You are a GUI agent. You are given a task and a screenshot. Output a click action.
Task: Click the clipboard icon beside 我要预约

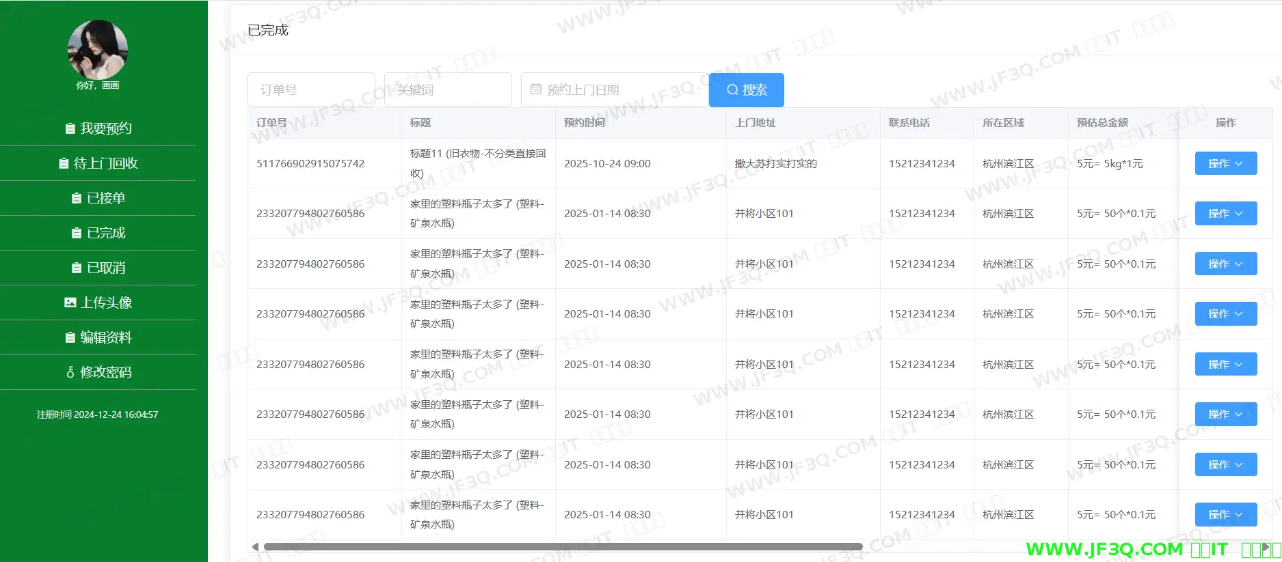[x=70, y=128]
